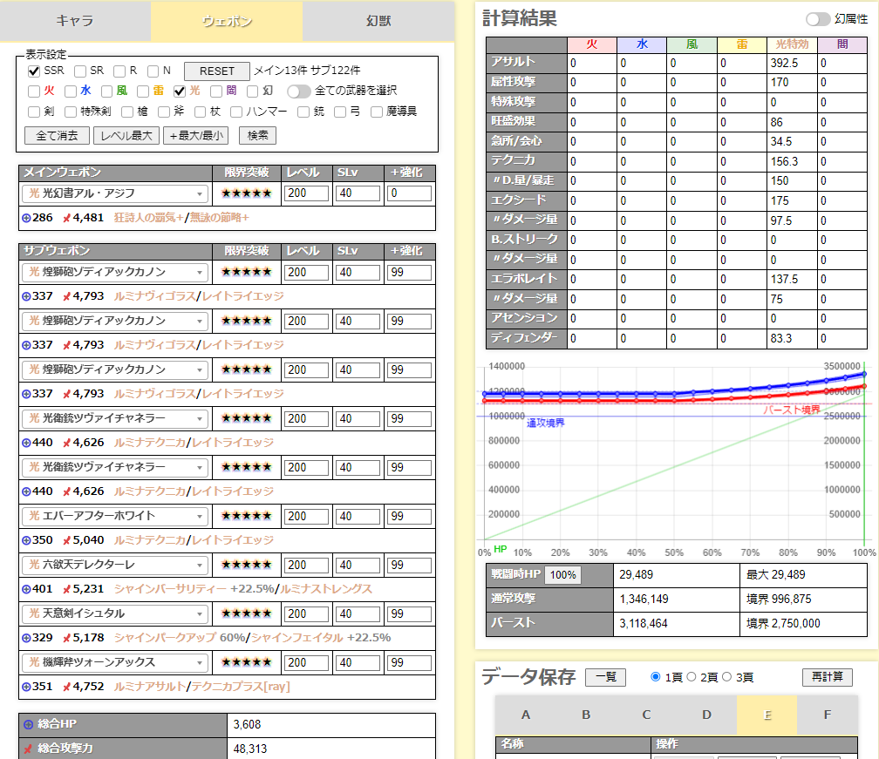Switch to the キャラ tab
This screenshot has width=879, height=759.
(x=75, y=19)
